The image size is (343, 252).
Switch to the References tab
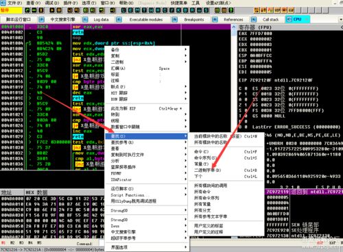coord(233,20)
